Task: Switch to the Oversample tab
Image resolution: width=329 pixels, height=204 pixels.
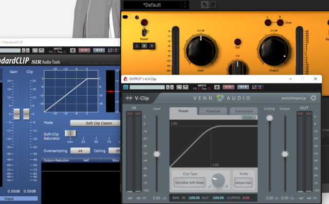Action: pos(244,111)
